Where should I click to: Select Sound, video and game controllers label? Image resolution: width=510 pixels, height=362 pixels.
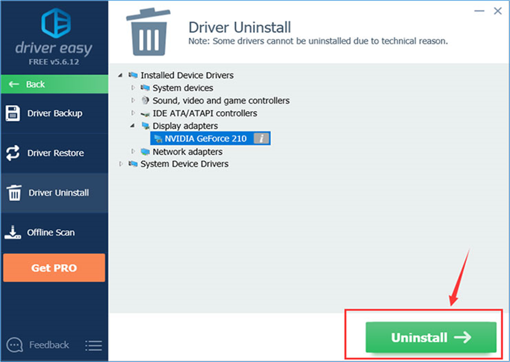pyautogui.click(x=221, y=101)
